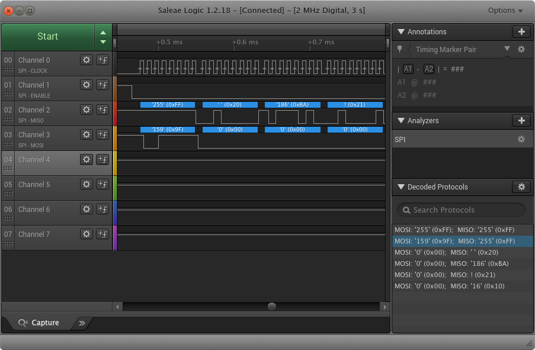This screenshot has width=535, height=350.
Task: Open Channel 3 settings gear
Action: (87, 135)
